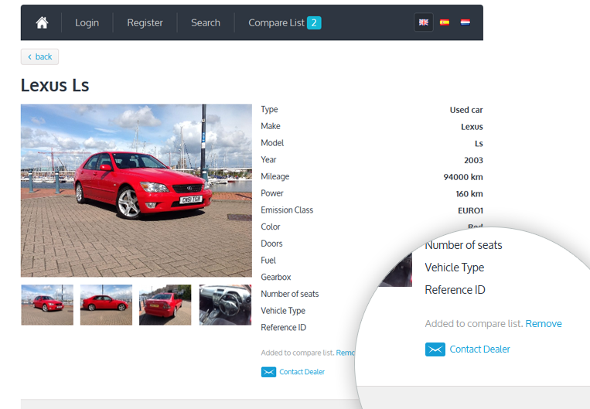Click the '160 km' power value

469,194
